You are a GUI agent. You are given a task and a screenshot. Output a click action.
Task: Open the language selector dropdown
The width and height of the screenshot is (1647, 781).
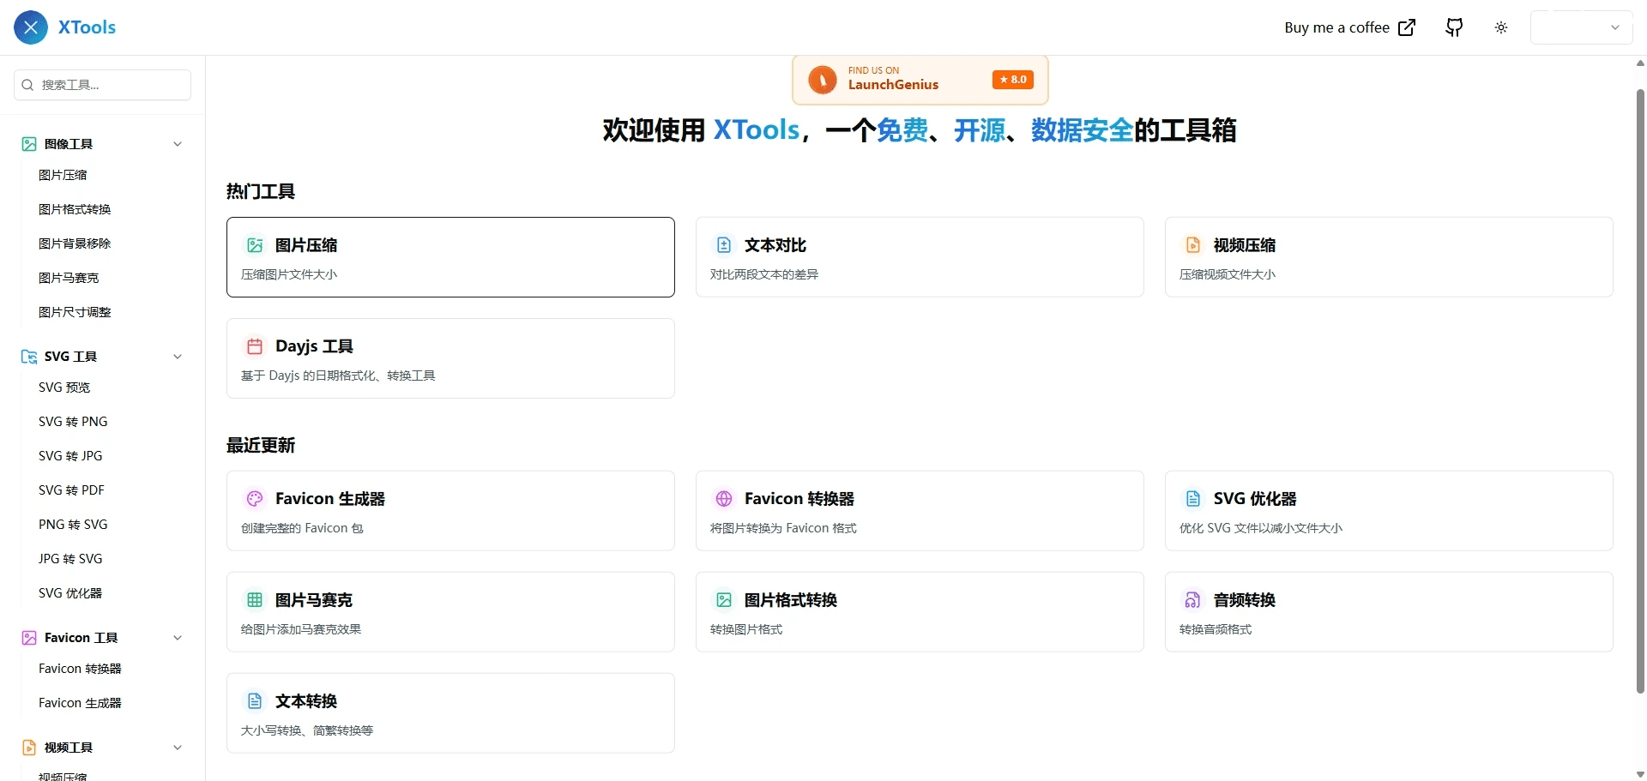point(1581,27)
